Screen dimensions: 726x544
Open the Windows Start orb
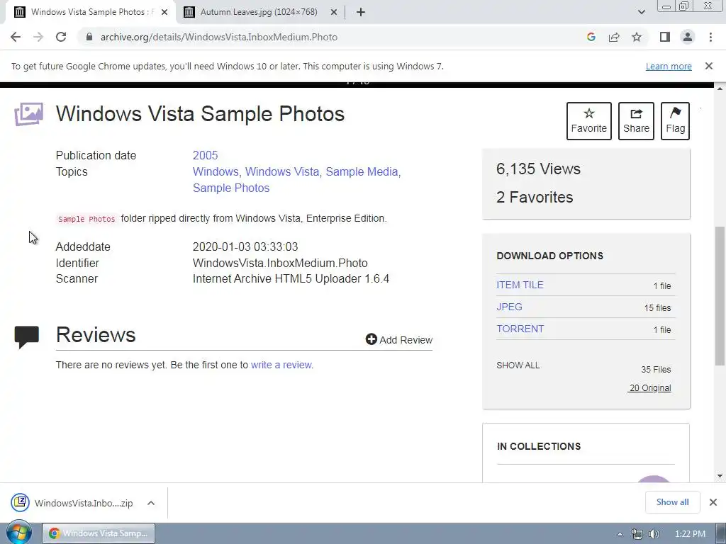[x=19, y=533]
